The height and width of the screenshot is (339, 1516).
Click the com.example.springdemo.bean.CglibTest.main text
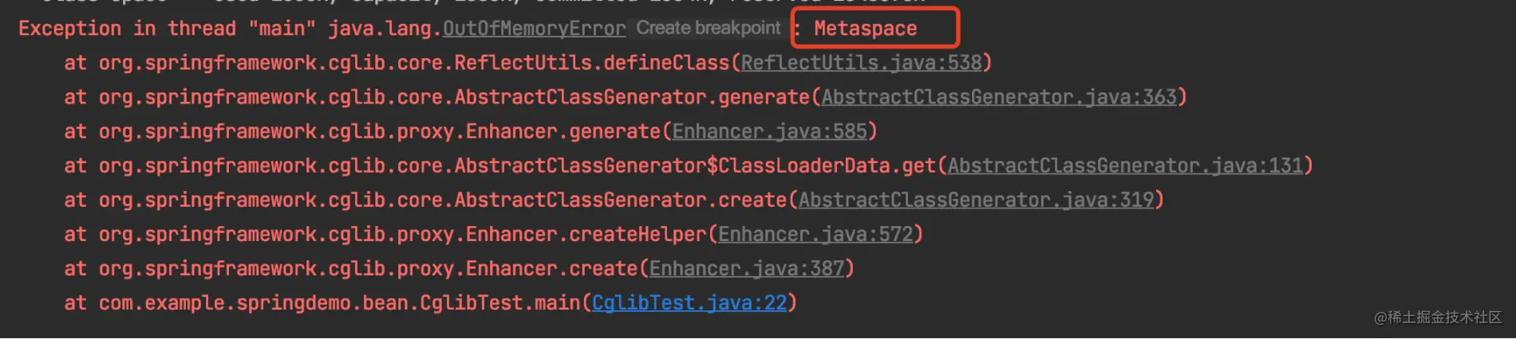pyautogui.click(x=339, y=303)
